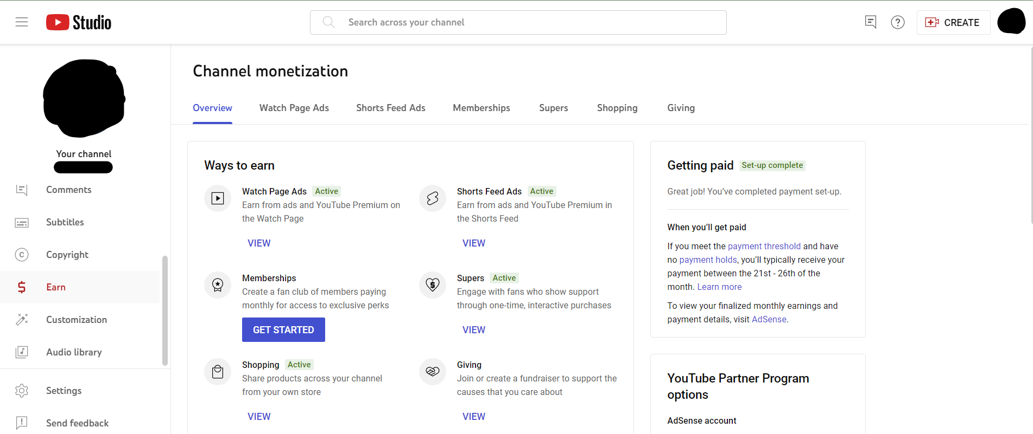Click the Channel monetization heading

[270, 71]
